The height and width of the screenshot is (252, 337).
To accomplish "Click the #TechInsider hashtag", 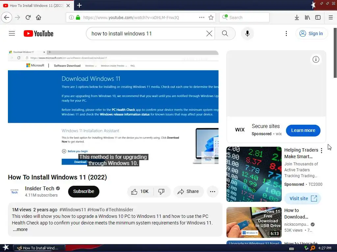I will (119, 210).
